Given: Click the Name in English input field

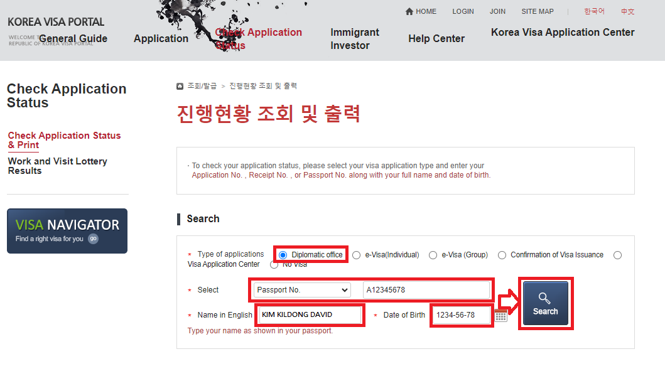Looking at the screenshot, I should [x=310, y=315].
